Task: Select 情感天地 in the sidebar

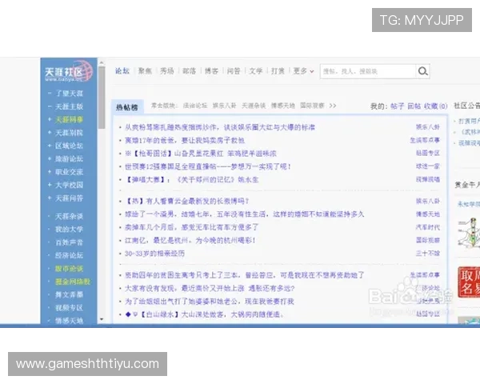Action: 69,320
